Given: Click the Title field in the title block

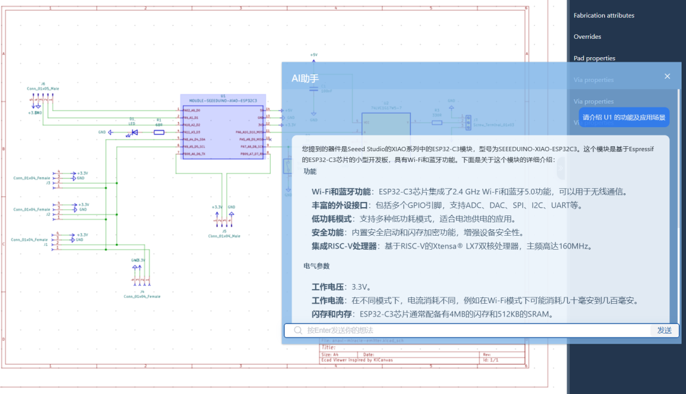Looking at the screenshot, I should 422,347.
